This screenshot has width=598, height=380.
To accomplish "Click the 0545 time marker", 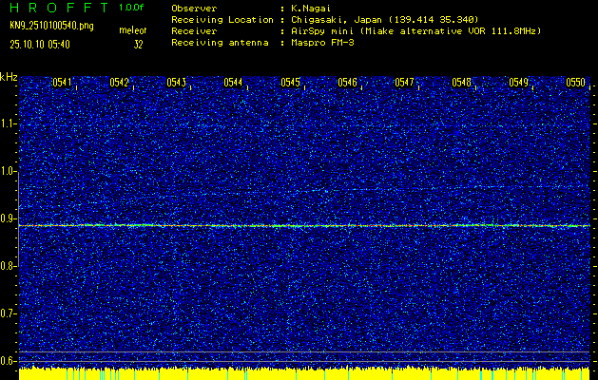I will click(290, 83).
